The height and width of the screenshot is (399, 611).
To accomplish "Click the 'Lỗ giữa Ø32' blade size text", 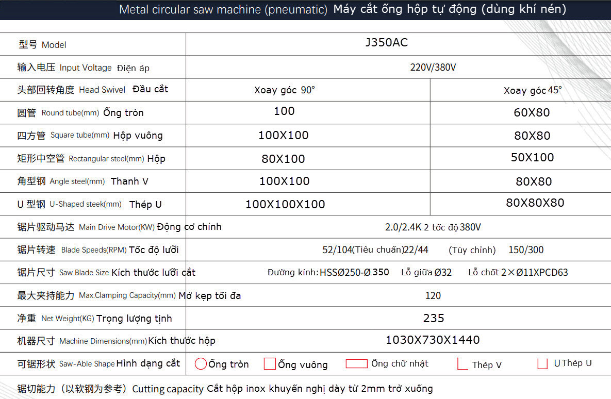I will (x=426, y=272).
